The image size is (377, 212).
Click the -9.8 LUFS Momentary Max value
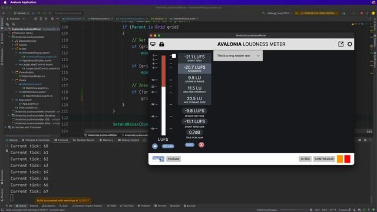pyautogui.click(x=194, y=111)
